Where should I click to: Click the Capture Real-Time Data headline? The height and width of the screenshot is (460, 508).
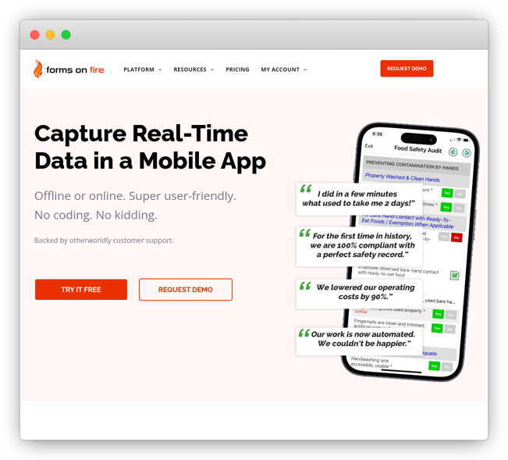(x=150, y=147)
